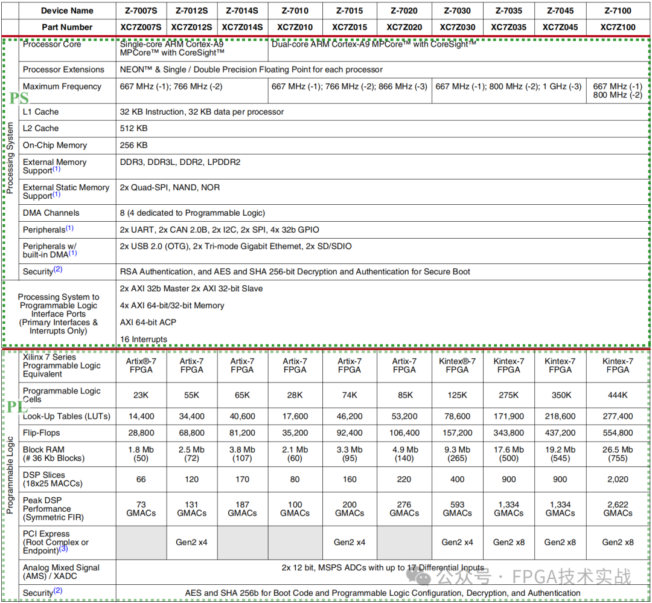Select the On-Chip Memory value 256 KB
Image resolution: width=652 pixels, height=603 pixels.
[133, 145]
